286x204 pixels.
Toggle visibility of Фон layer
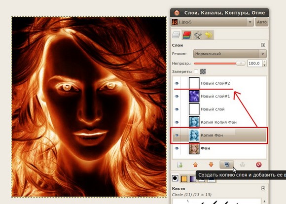point(177,148)
